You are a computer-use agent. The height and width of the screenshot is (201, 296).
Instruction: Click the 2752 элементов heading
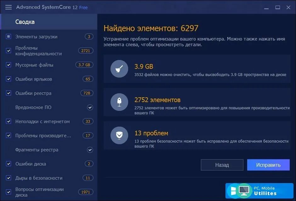tap(157, 100)
